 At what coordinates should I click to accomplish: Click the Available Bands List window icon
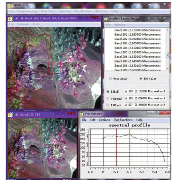tap(106, 19)
